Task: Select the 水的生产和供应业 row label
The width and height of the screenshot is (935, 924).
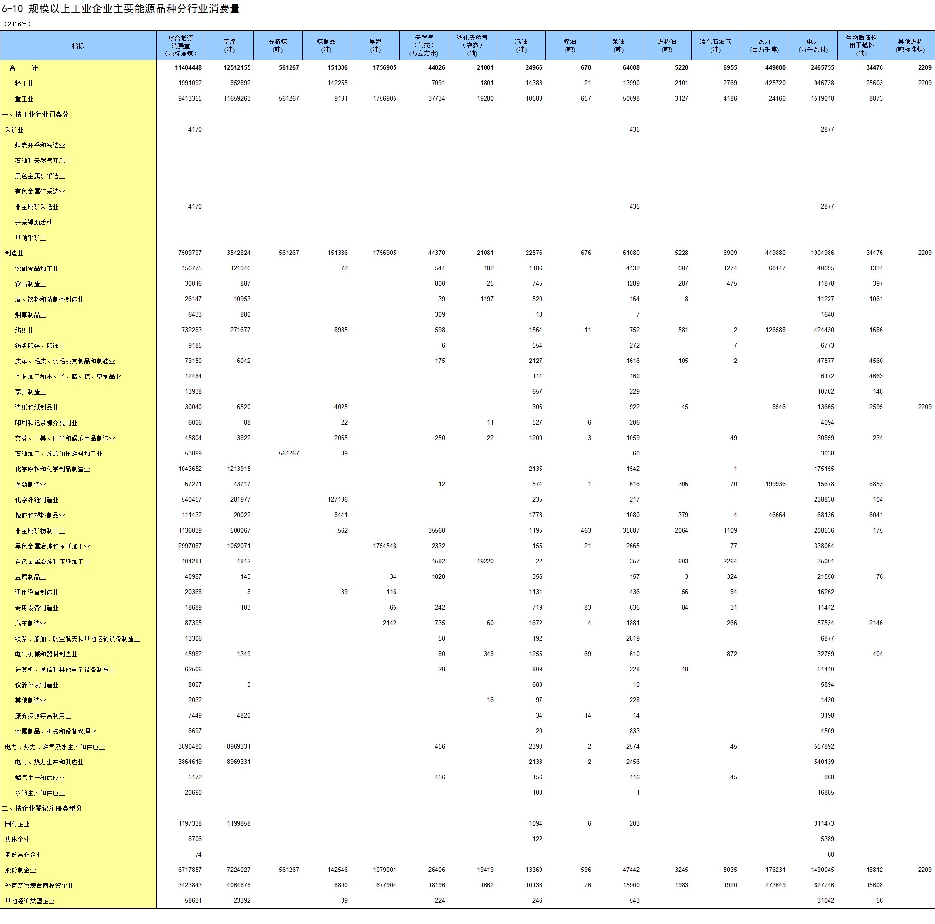Action: pyautogui.click(x=40, y=793)
